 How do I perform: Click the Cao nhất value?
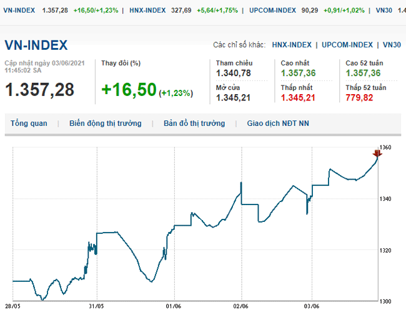(298, 73)
